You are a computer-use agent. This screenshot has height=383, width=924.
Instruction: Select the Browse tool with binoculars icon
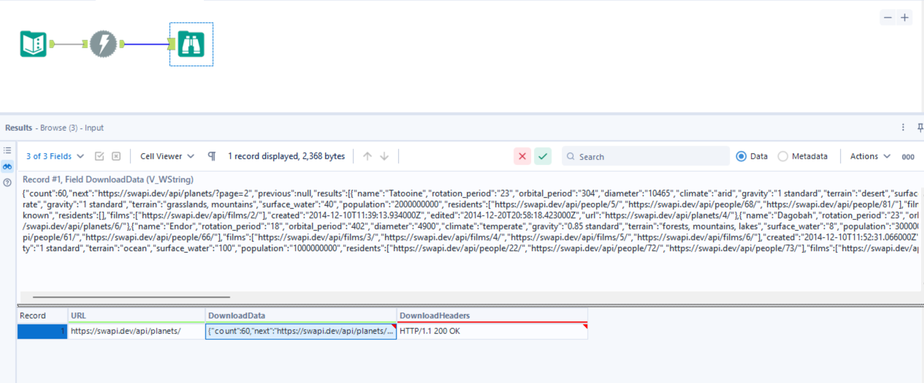[191, 44]
